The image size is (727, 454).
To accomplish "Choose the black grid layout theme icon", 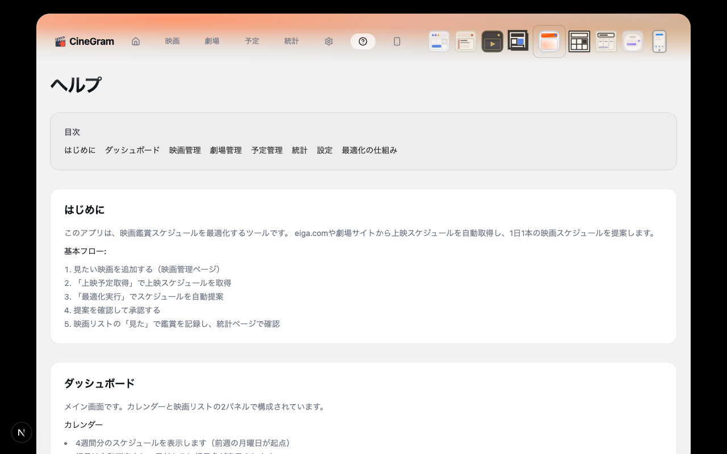I will point(579,41).
